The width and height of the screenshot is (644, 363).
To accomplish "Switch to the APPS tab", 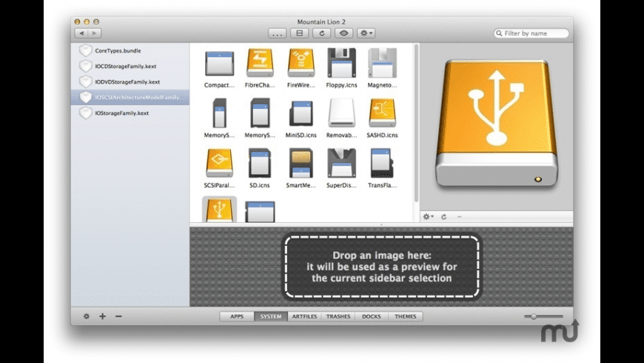I will (237, 316).
